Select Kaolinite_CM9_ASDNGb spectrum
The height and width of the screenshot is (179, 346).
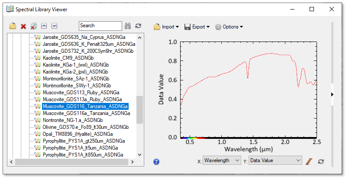(68, 58)
